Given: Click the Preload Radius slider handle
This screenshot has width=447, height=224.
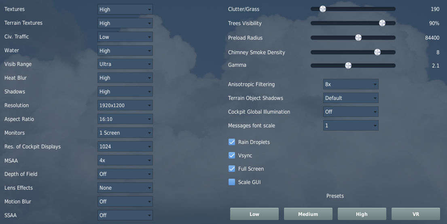Looking at the screenshot, I should pyautogui.click(x=358, y=38).
